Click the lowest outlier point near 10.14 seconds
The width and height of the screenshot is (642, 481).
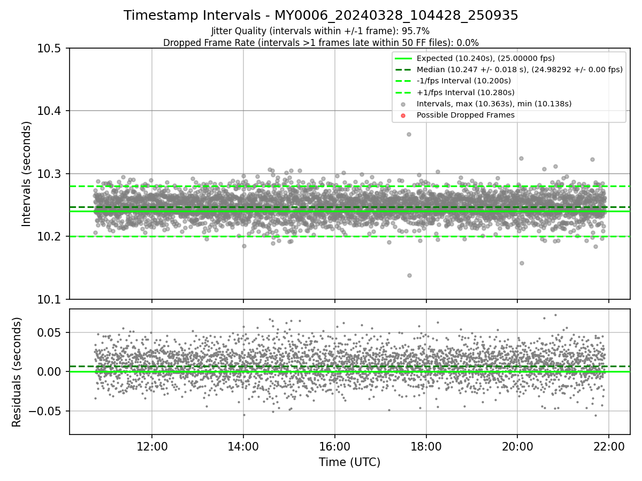click(409, 275)
